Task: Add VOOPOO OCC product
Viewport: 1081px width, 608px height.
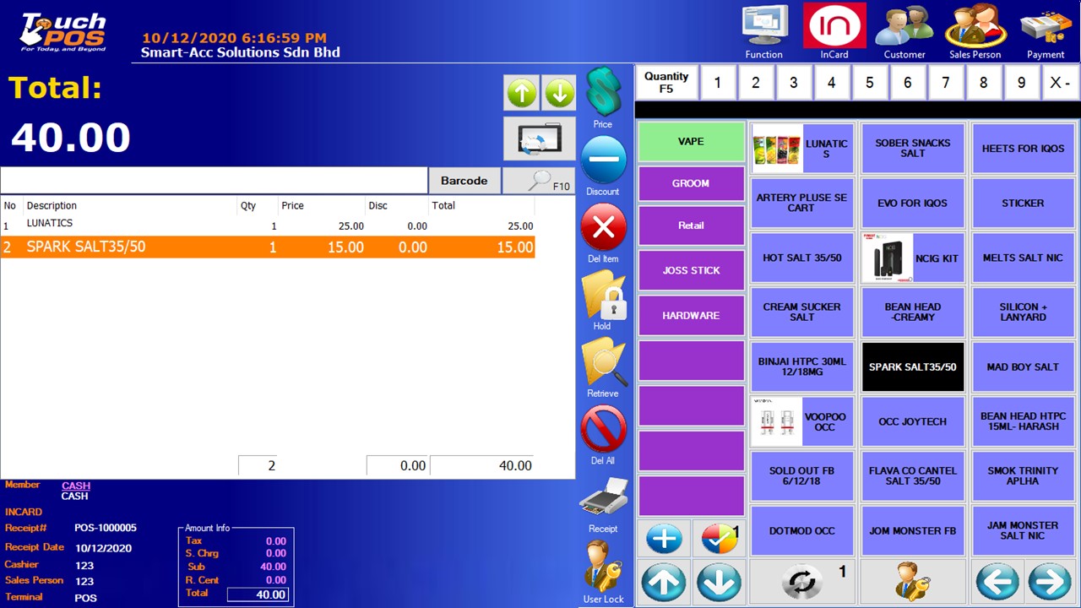Action: tap(802, 421)
